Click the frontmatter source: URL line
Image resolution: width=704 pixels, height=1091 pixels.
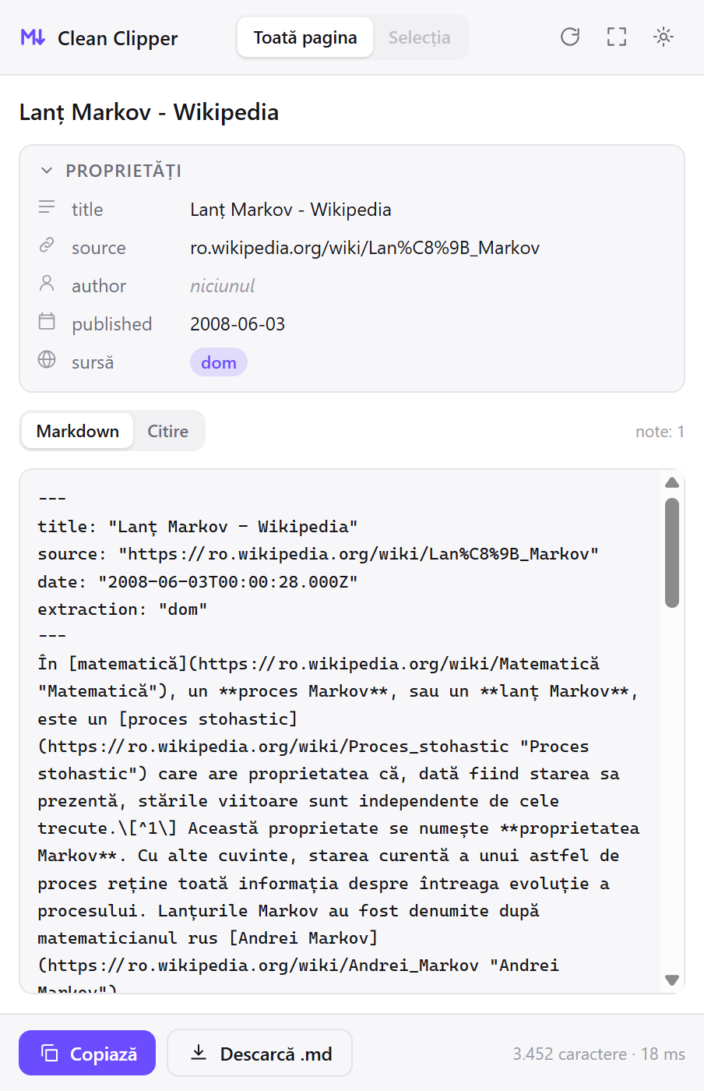tap(319, 554)
